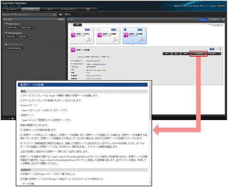The height and width of the screenshot is (187, 228).
Task: Open the ファイル menu
Action: tap(5, 6)
